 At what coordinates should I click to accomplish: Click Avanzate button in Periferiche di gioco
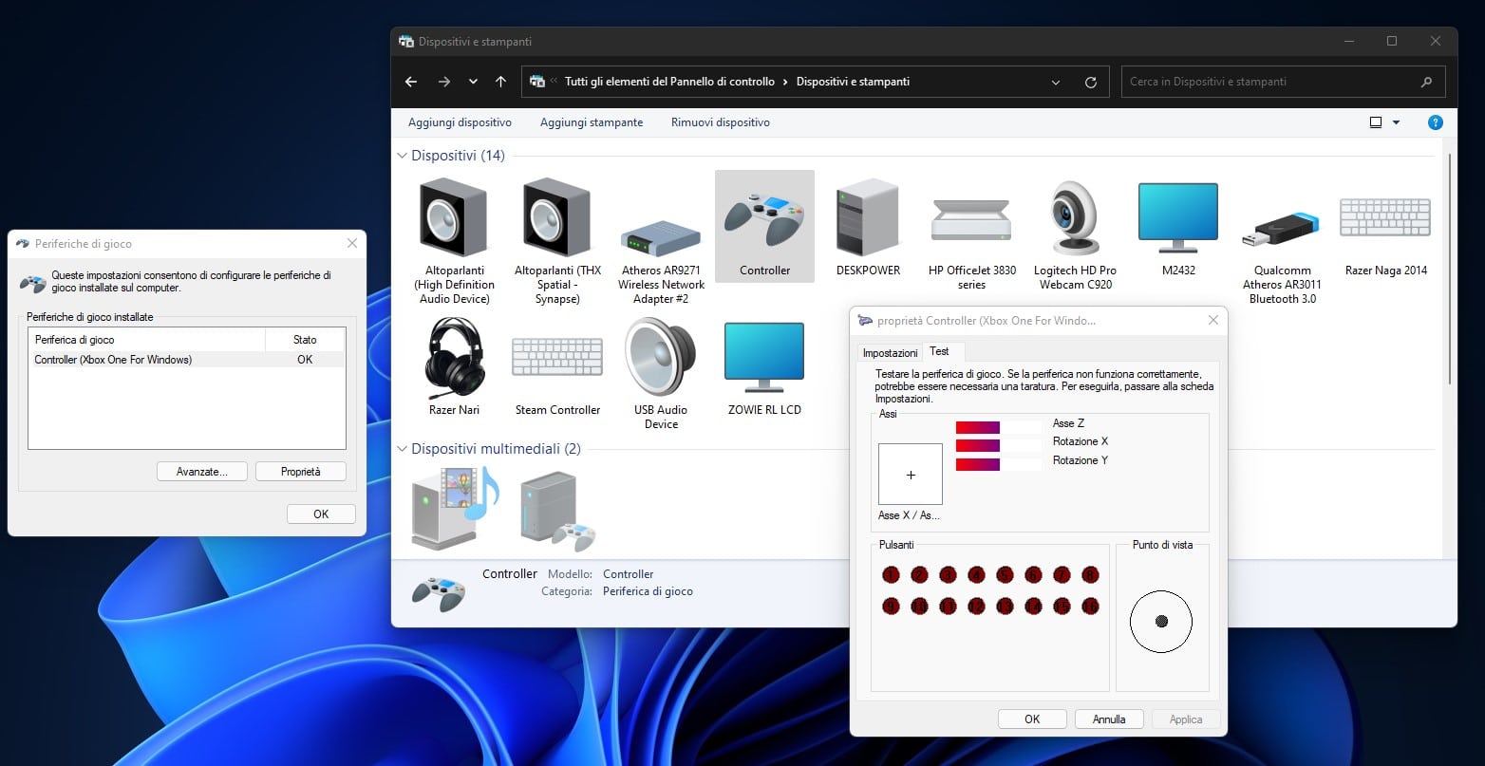202,472
